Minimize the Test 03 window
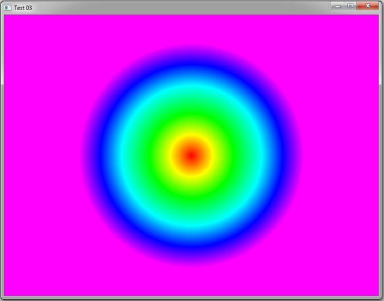The width and height of the screenshot is (384, 301). pos(338,6)
